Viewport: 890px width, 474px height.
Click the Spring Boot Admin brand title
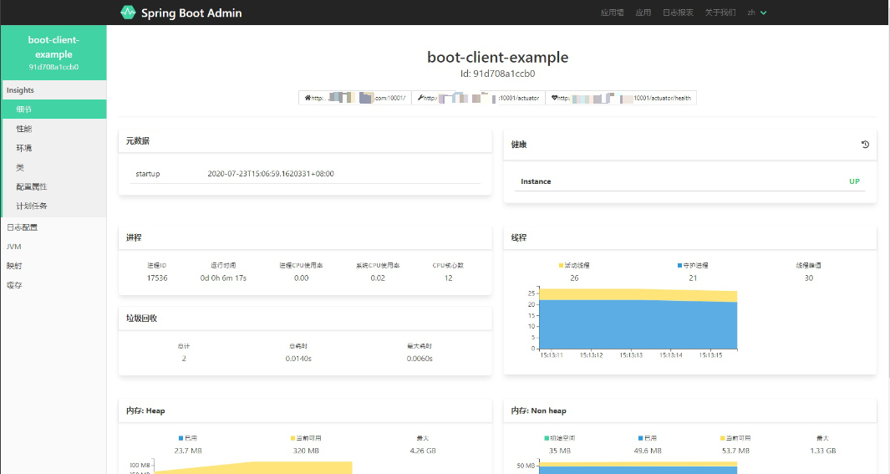(191, 13)
